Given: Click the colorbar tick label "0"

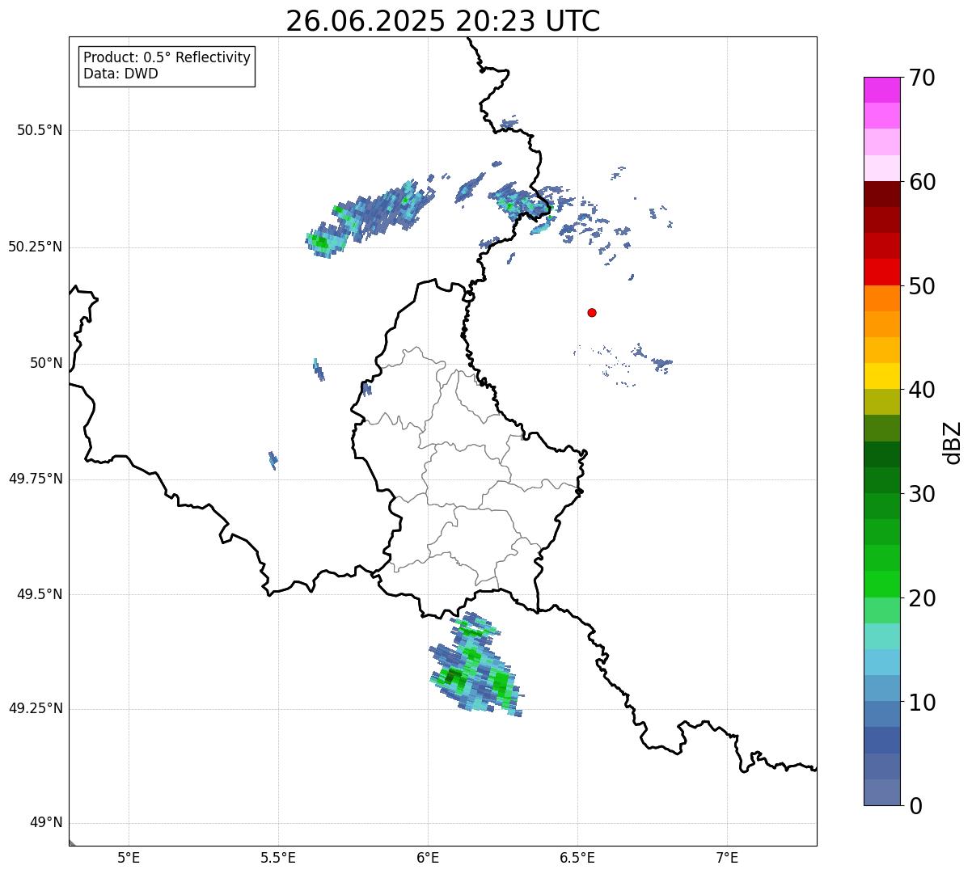Looking at the screenshot, I should point(915,806).
